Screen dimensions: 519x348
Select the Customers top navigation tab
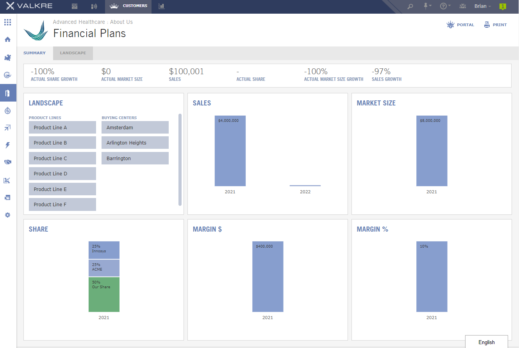(x=128, y=6)
